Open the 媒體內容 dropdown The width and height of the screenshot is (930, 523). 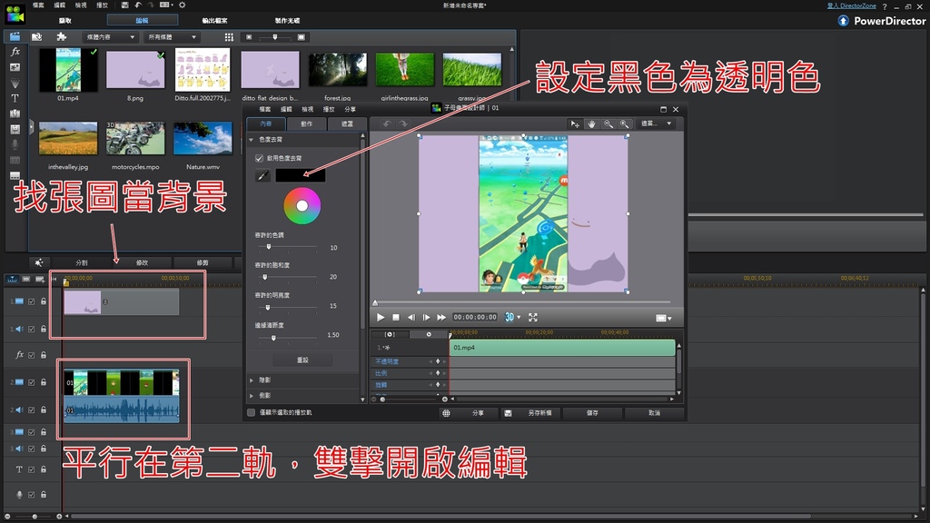click(109, 37)
